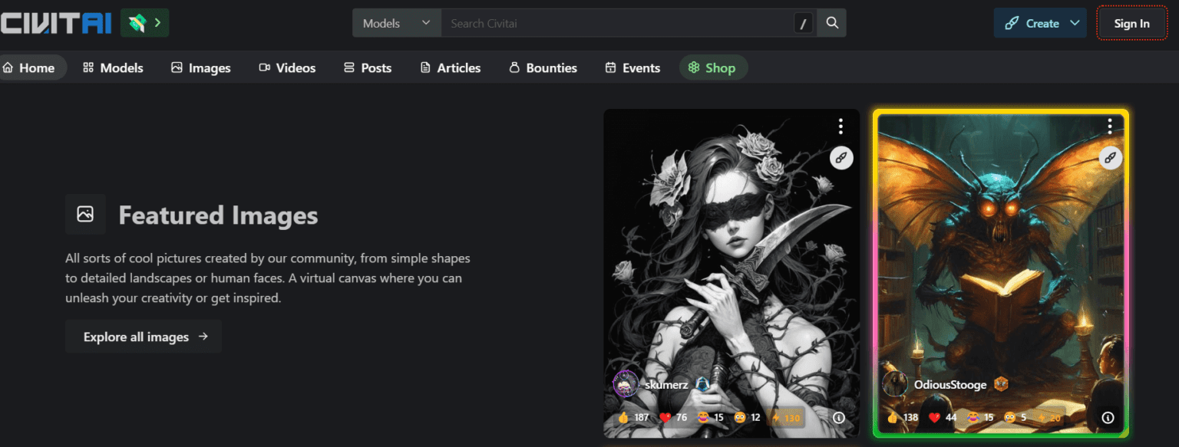Image resolution: width=1179 pixels, height=447 pixels.
Task: Click skumerz user avatar
Action: (626, 384)
